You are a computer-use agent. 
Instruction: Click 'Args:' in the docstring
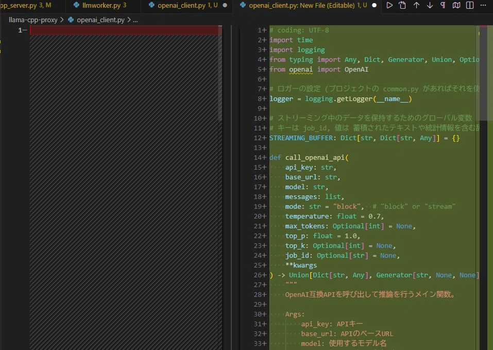click(295, 314)
